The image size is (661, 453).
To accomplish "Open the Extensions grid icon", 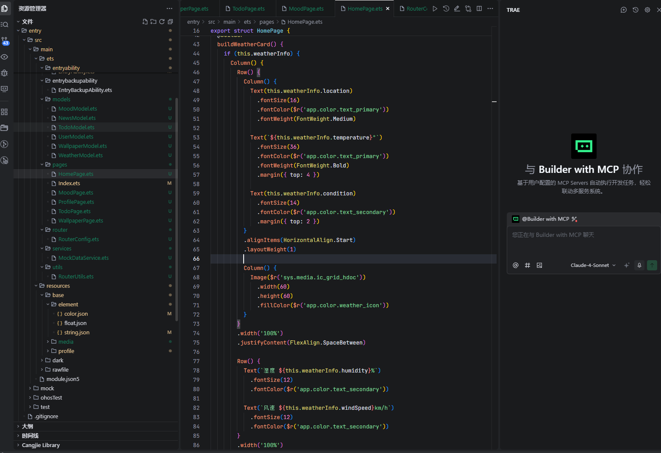I will (5, 112).
